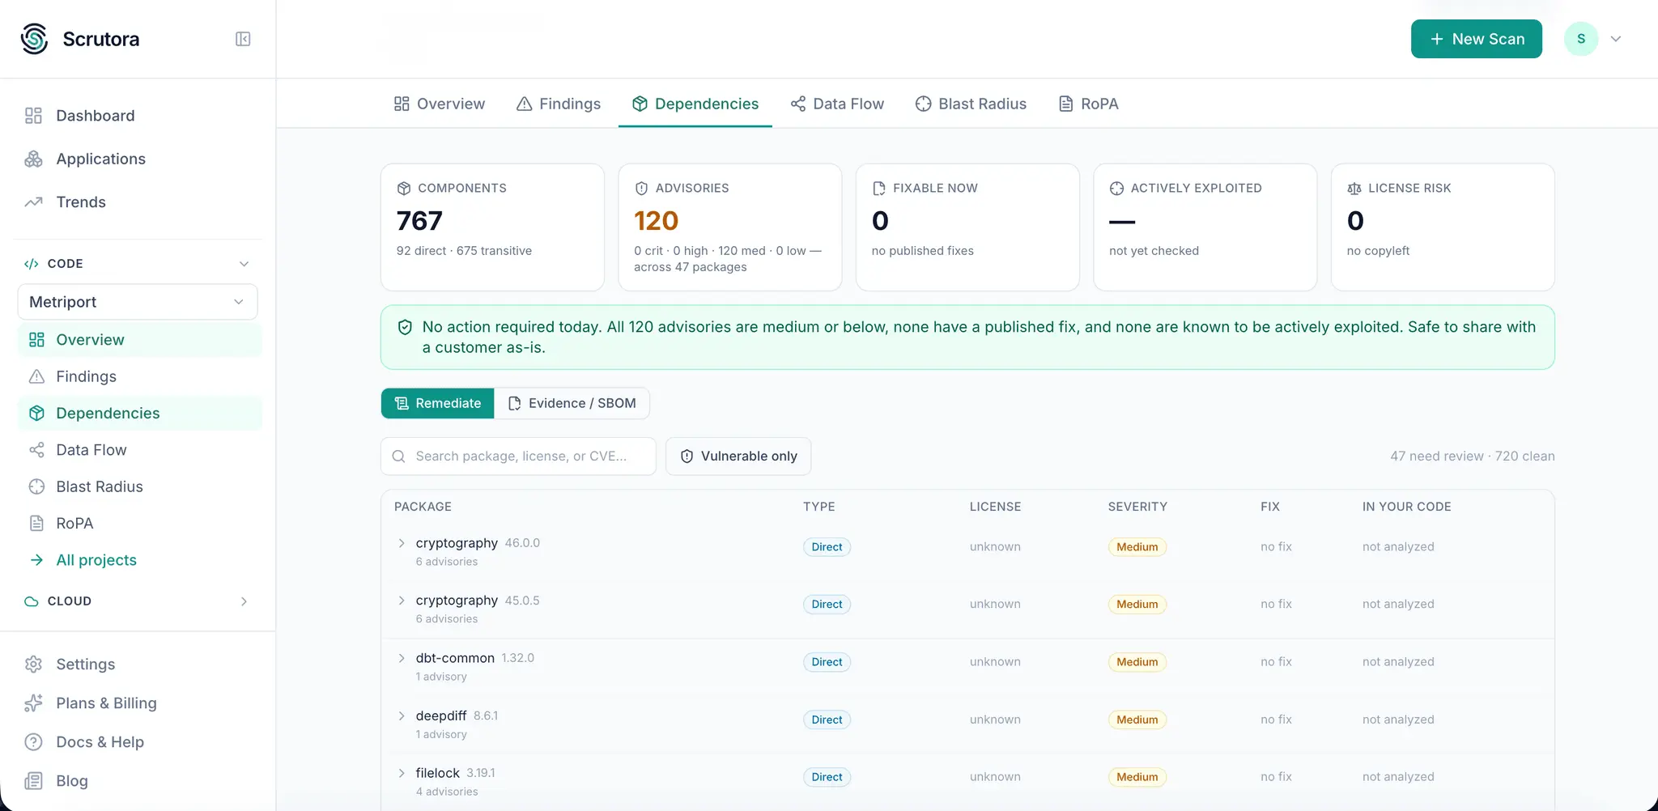
Task: Select Dependencies in sidebar
Action: pyautogui.click(x=139, y=413)
